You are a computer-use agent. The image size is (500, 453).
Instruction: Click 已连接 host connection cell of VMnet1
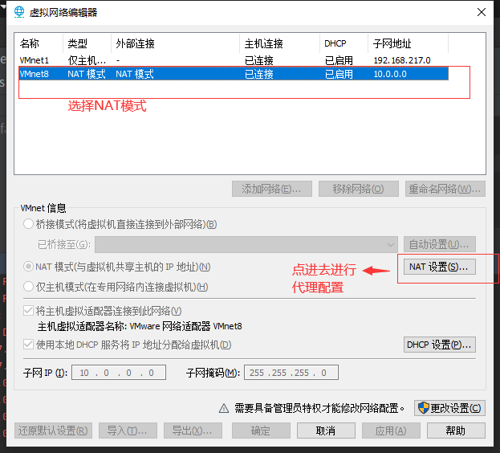259,60
